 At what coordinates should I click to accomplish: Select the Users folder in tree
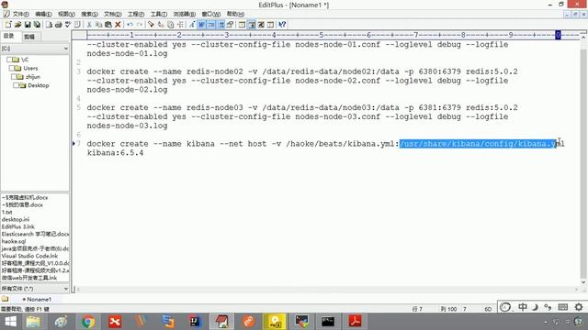tap(30, 68)
